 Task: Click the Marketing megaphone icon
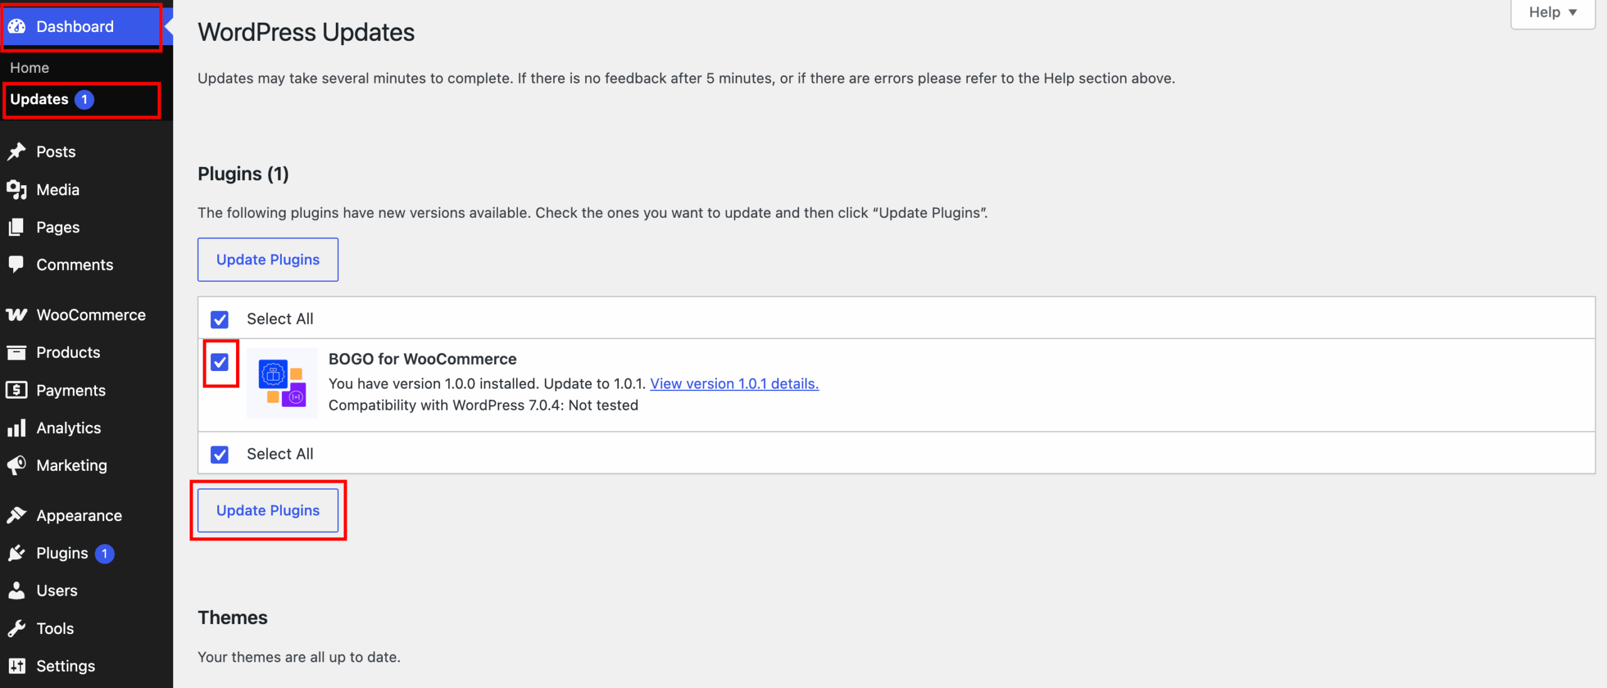16,465
